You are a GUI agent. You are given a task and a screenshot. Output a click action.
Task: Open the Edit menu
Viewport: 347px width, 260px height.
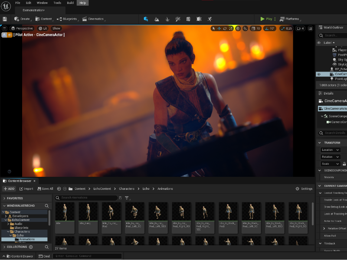pos(29,3)
